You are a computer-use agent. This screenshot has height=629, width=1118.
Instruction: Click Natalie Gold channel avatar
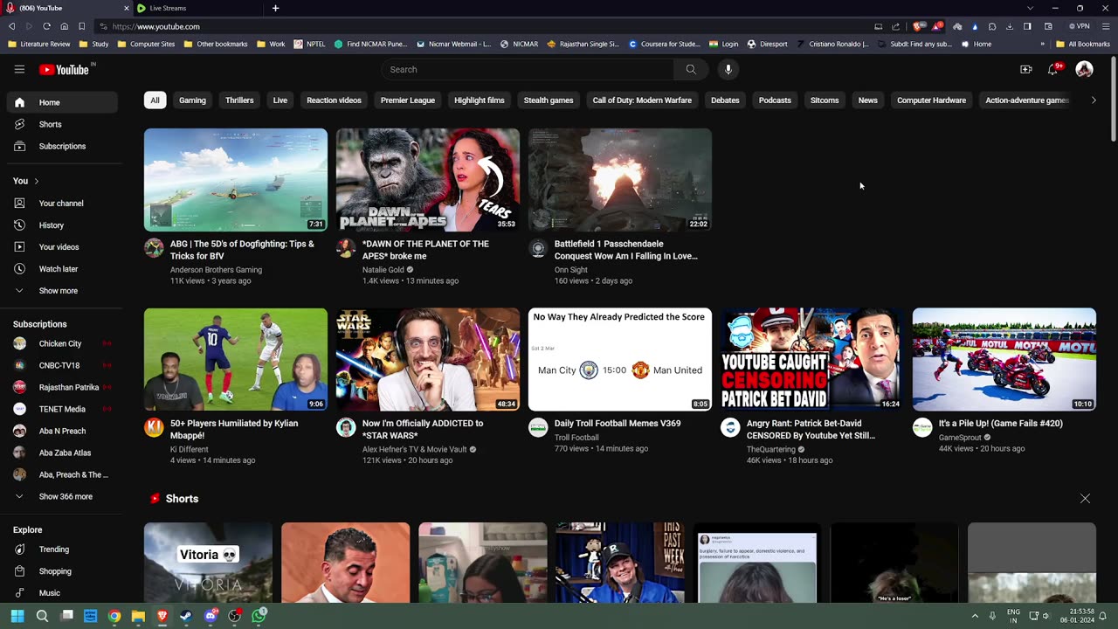[x=346, y=248]
